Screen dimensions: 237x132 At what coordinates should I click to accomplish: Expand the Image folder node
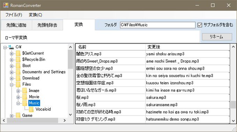coord(18,91)
